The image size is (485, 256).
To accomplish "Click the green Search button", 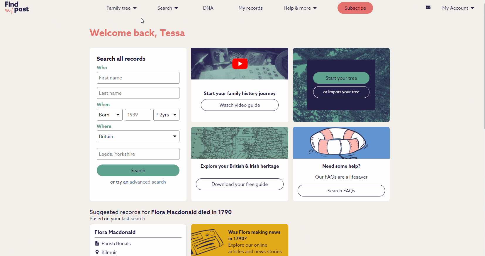I will pyautogui.click(x=138, y=170).
